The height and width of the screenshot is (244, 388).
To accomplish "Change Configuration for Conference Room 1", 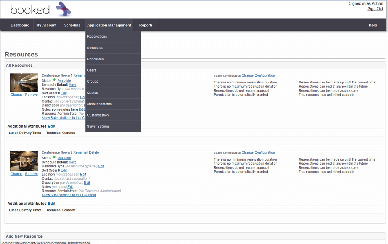I will [x=258, y=75].
